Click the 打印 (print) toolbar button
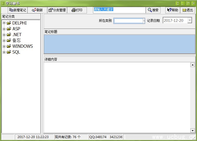This screenshot has height=141, width=197. click(x=77, y=10)
